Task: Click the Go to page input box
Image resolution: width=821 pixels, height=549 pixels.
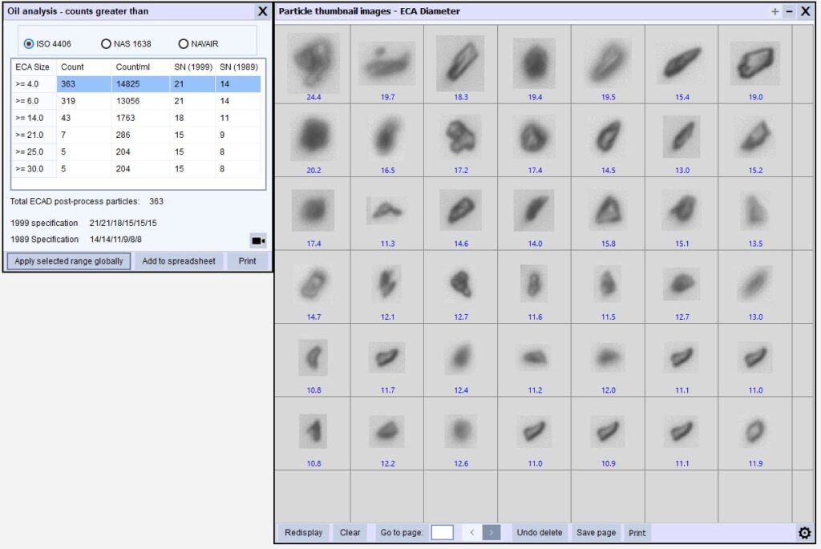Action: click(442, 531)
